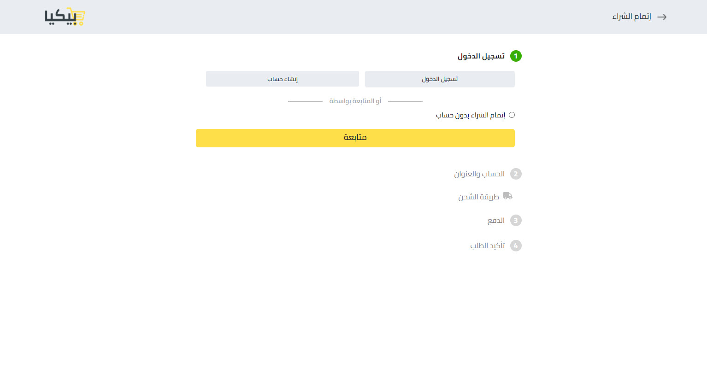Click the أو المتابعة بواسطة divider text

coord(355,101)
